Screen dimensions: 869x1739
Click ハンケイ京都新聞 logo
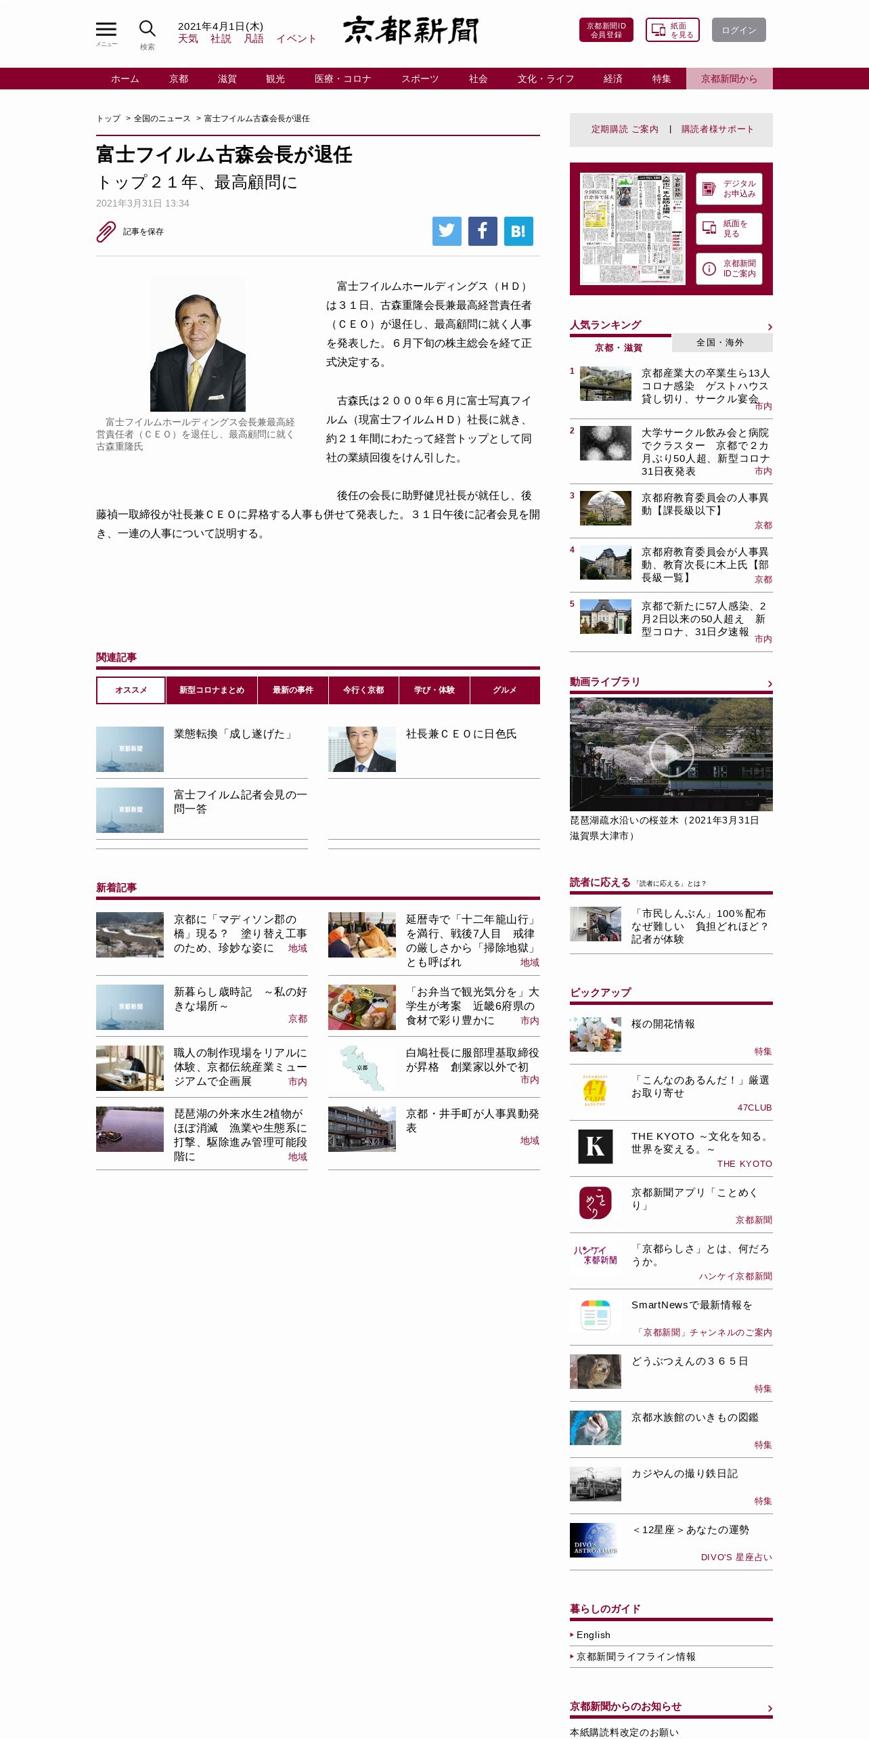[x=596, y=1255]
